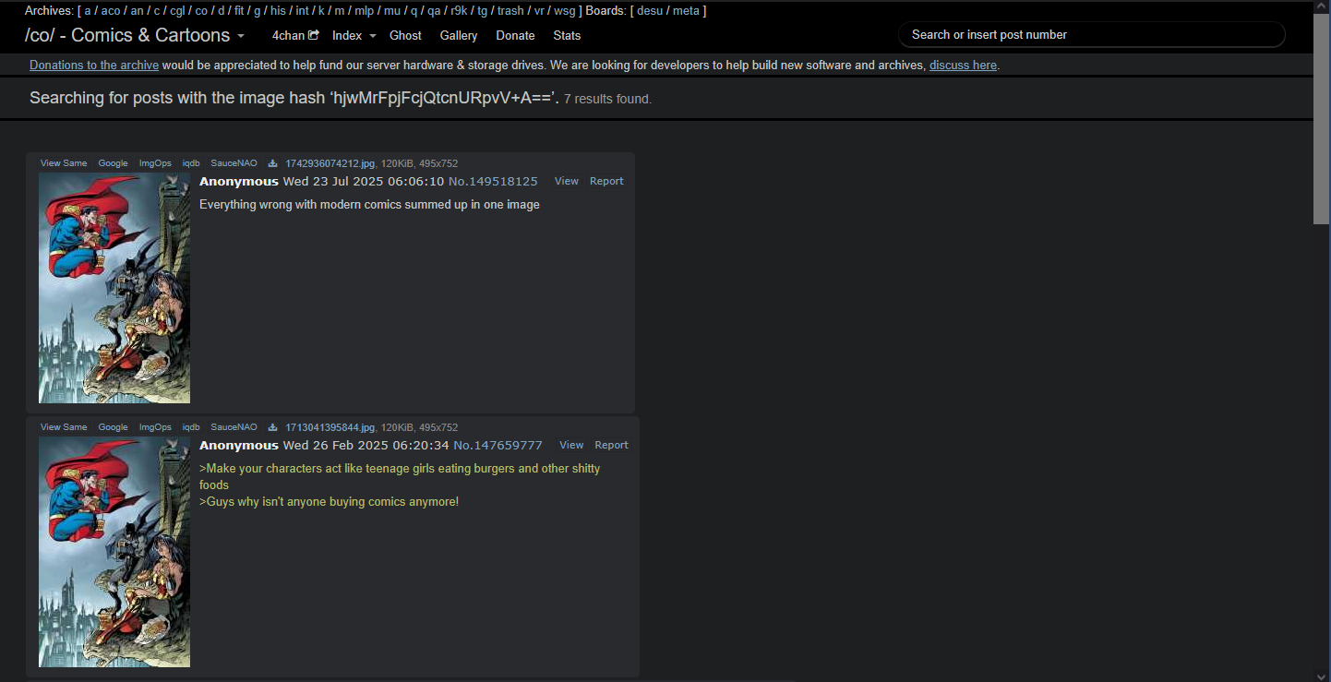This screenshot has height=682, width=1331.
Task: Search Google for post No.149518125's image
Action: [114, 163]
